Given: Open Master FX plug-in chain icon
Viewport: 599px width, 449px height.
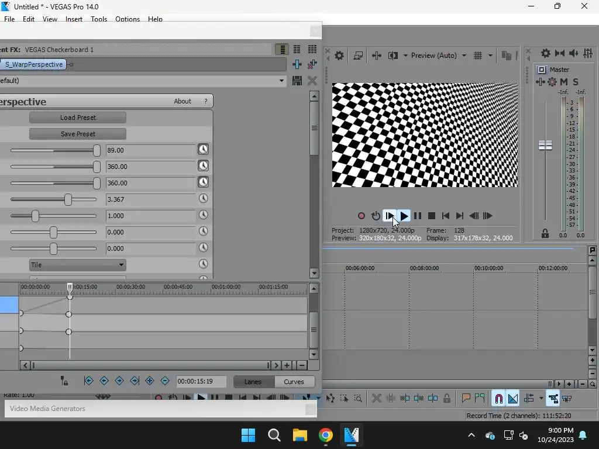Looking at the screenshot, I should [x=540, y=82].
